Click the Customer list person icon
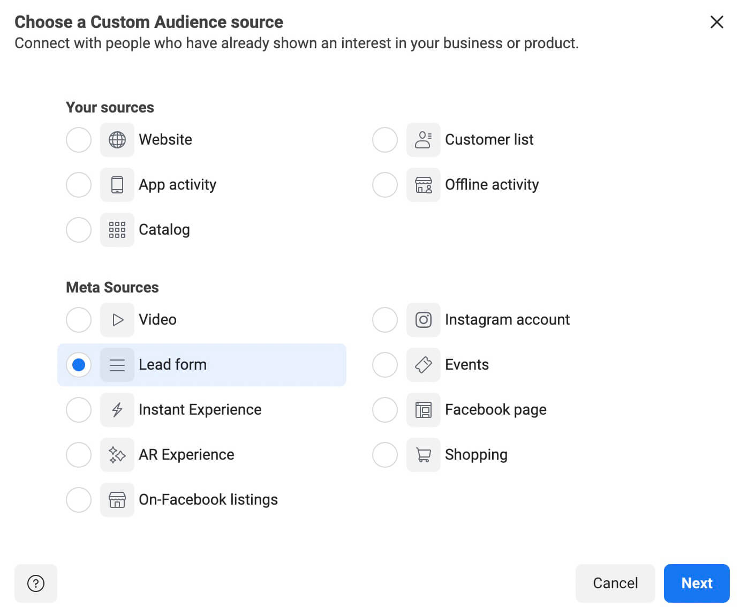740x607 pixels. 423,140
